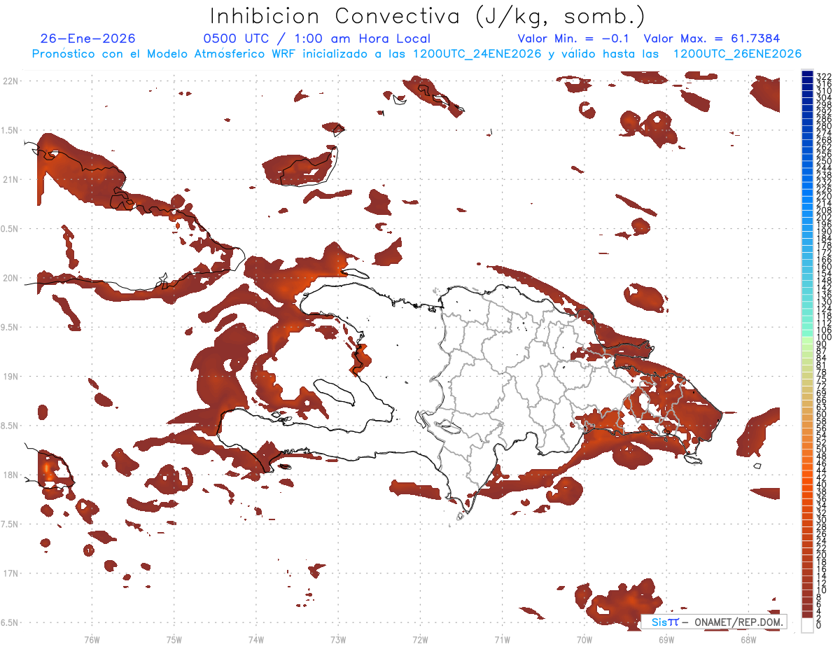Click the 73W longitude label

tap(337, 639)
